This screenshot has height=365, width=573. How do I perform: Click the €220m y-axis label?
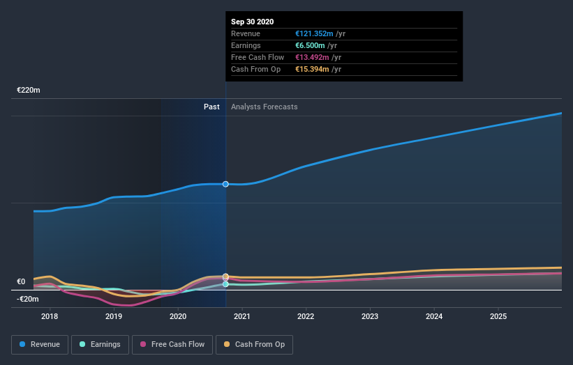[x=29, y=90]
